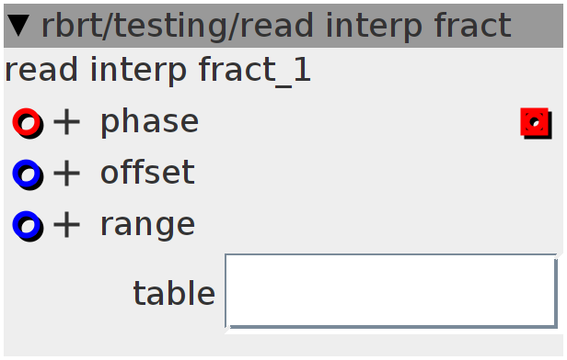Click empty space between phase label and outlet

(358, 123)
